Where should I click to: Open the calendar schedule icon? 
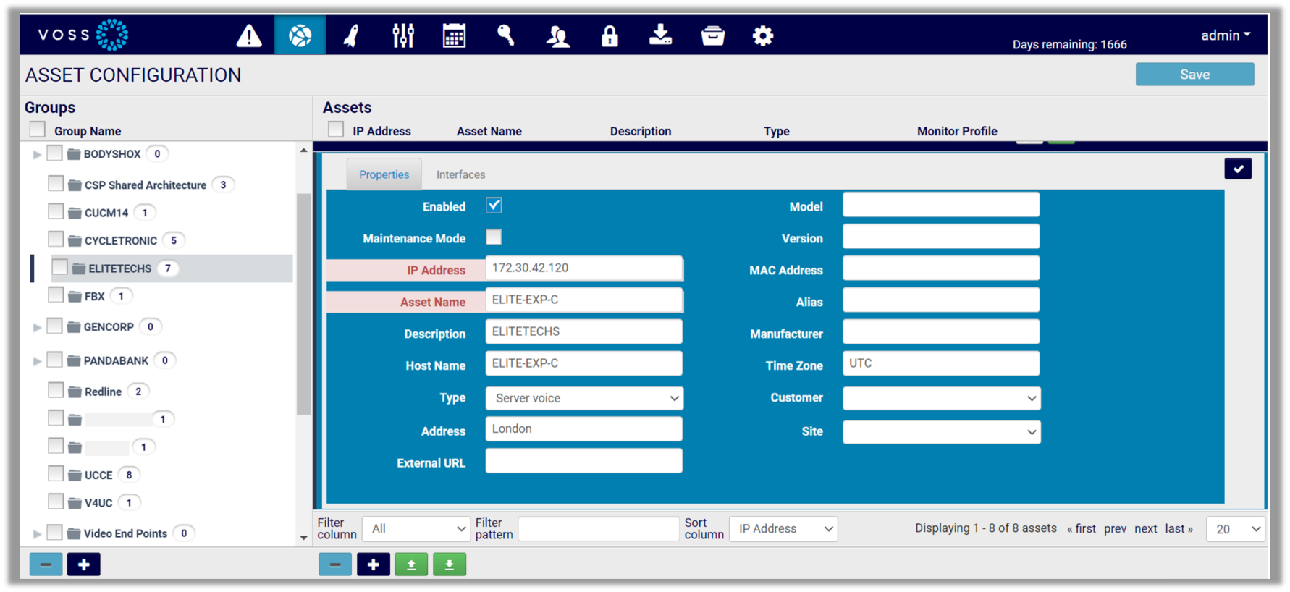(454, 35)
